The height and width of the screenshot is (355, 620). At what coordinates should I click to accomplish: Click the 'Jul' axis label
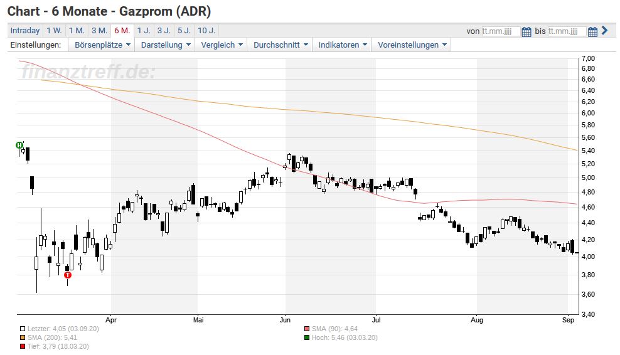pos(376,320)
